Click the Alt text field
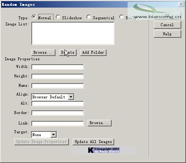This screenshot has height=163, width=186. pyautogui.click(x=58, y=103)
